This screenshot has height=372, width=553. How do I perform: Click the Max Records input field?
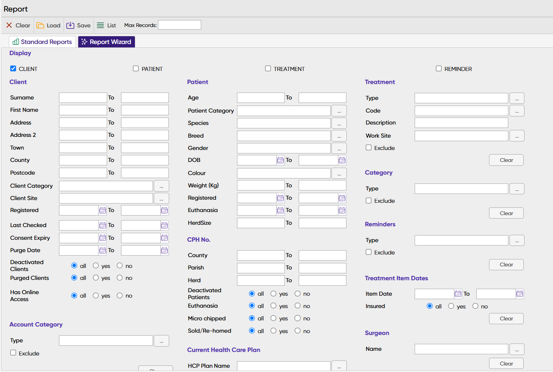[x=180, y=25]
